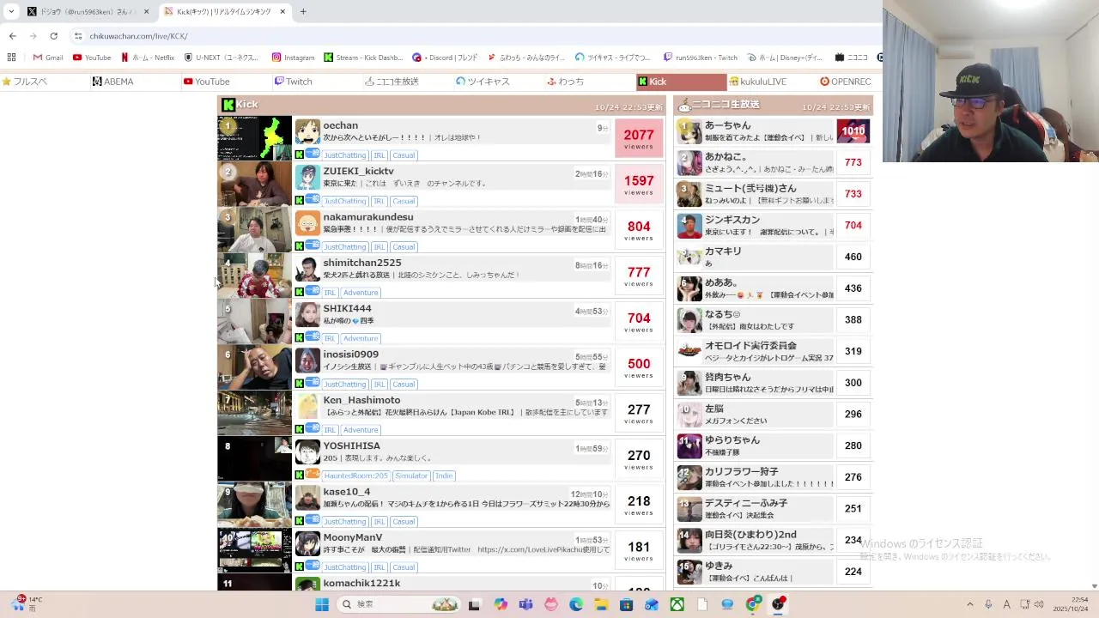
Task: Open File Explorer from the taskbar
Action: (601, 604)
